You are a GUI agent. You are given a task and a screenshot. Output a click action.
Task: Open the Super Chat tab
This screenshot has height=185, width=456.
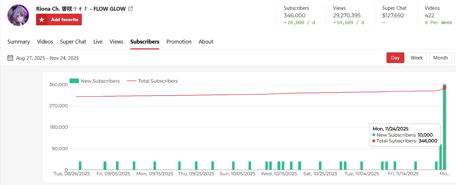click(x=73, y=42)
